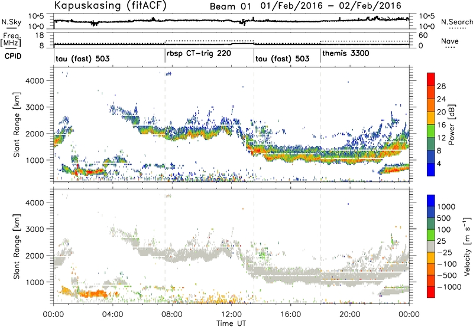The height and width of the screenshot is (327, 473).
Task: Pick the yellow-orange segment of power colorbar
Action: tap(431, 117)
